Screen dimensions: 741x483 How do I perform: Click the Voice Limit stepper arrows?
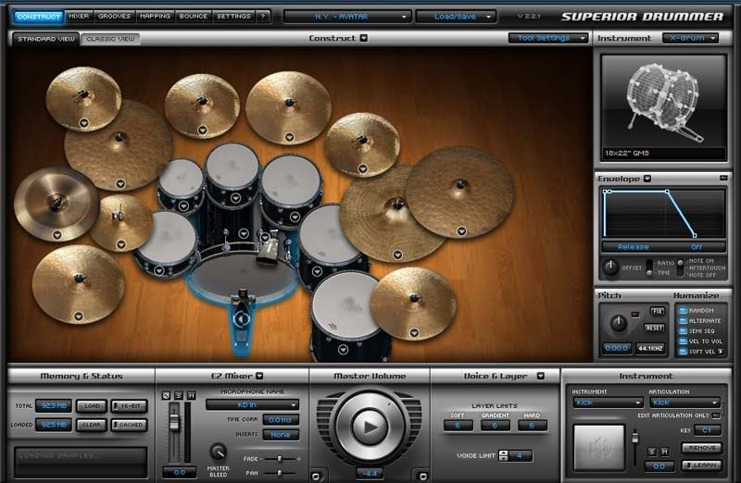[504, 455]
